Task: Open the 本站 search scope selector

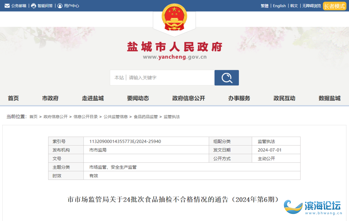Action: pos(119,78)
